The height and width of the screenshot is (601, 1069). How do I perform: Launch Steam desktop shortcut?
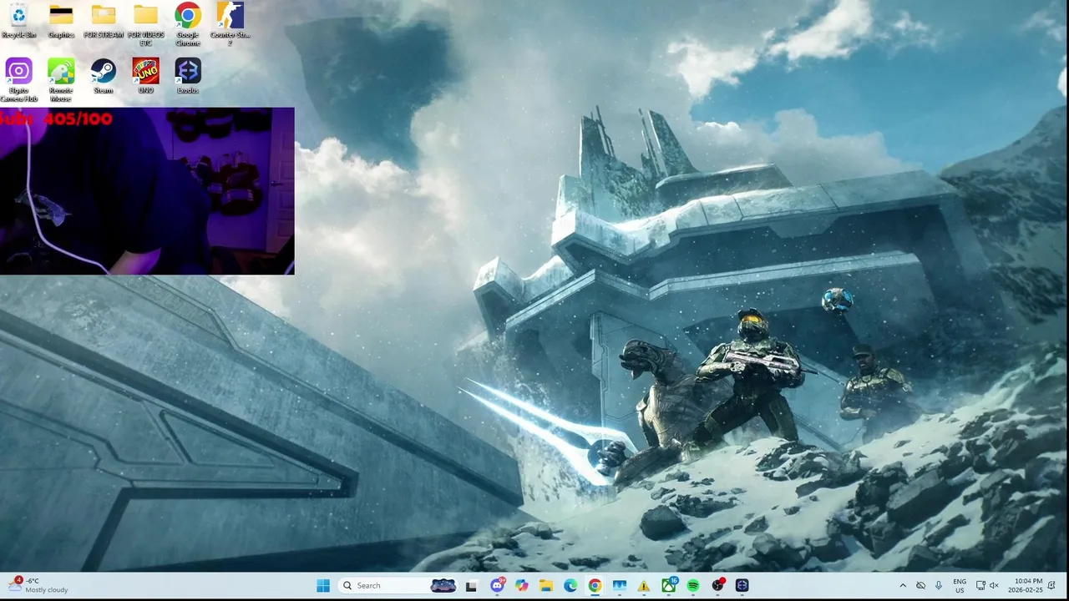tap(104, 76)
